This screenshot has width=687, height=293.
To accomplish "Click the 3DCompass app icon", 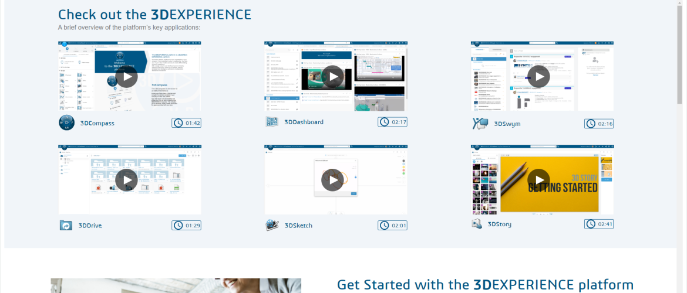I will pyautogui.click(x=67, y=123).
